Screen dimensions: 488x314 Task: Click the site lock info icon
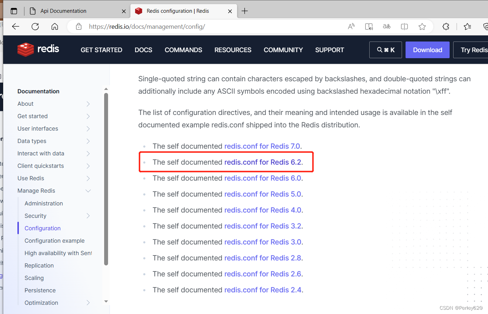[79, 27]
